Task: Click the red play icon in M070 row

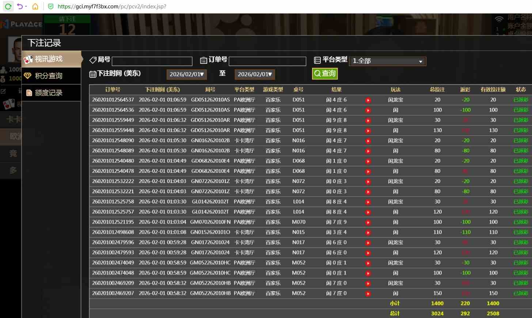Action: 368,222
